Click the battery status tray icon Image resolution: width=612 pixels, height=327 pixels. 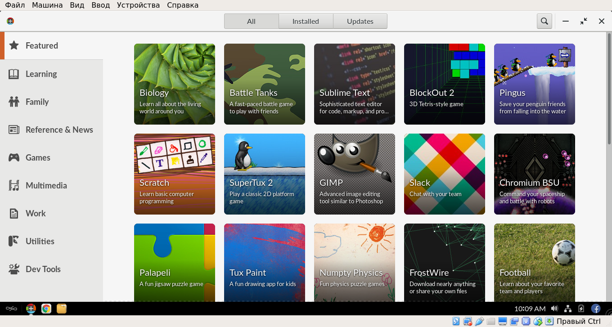tap(581, 309)
